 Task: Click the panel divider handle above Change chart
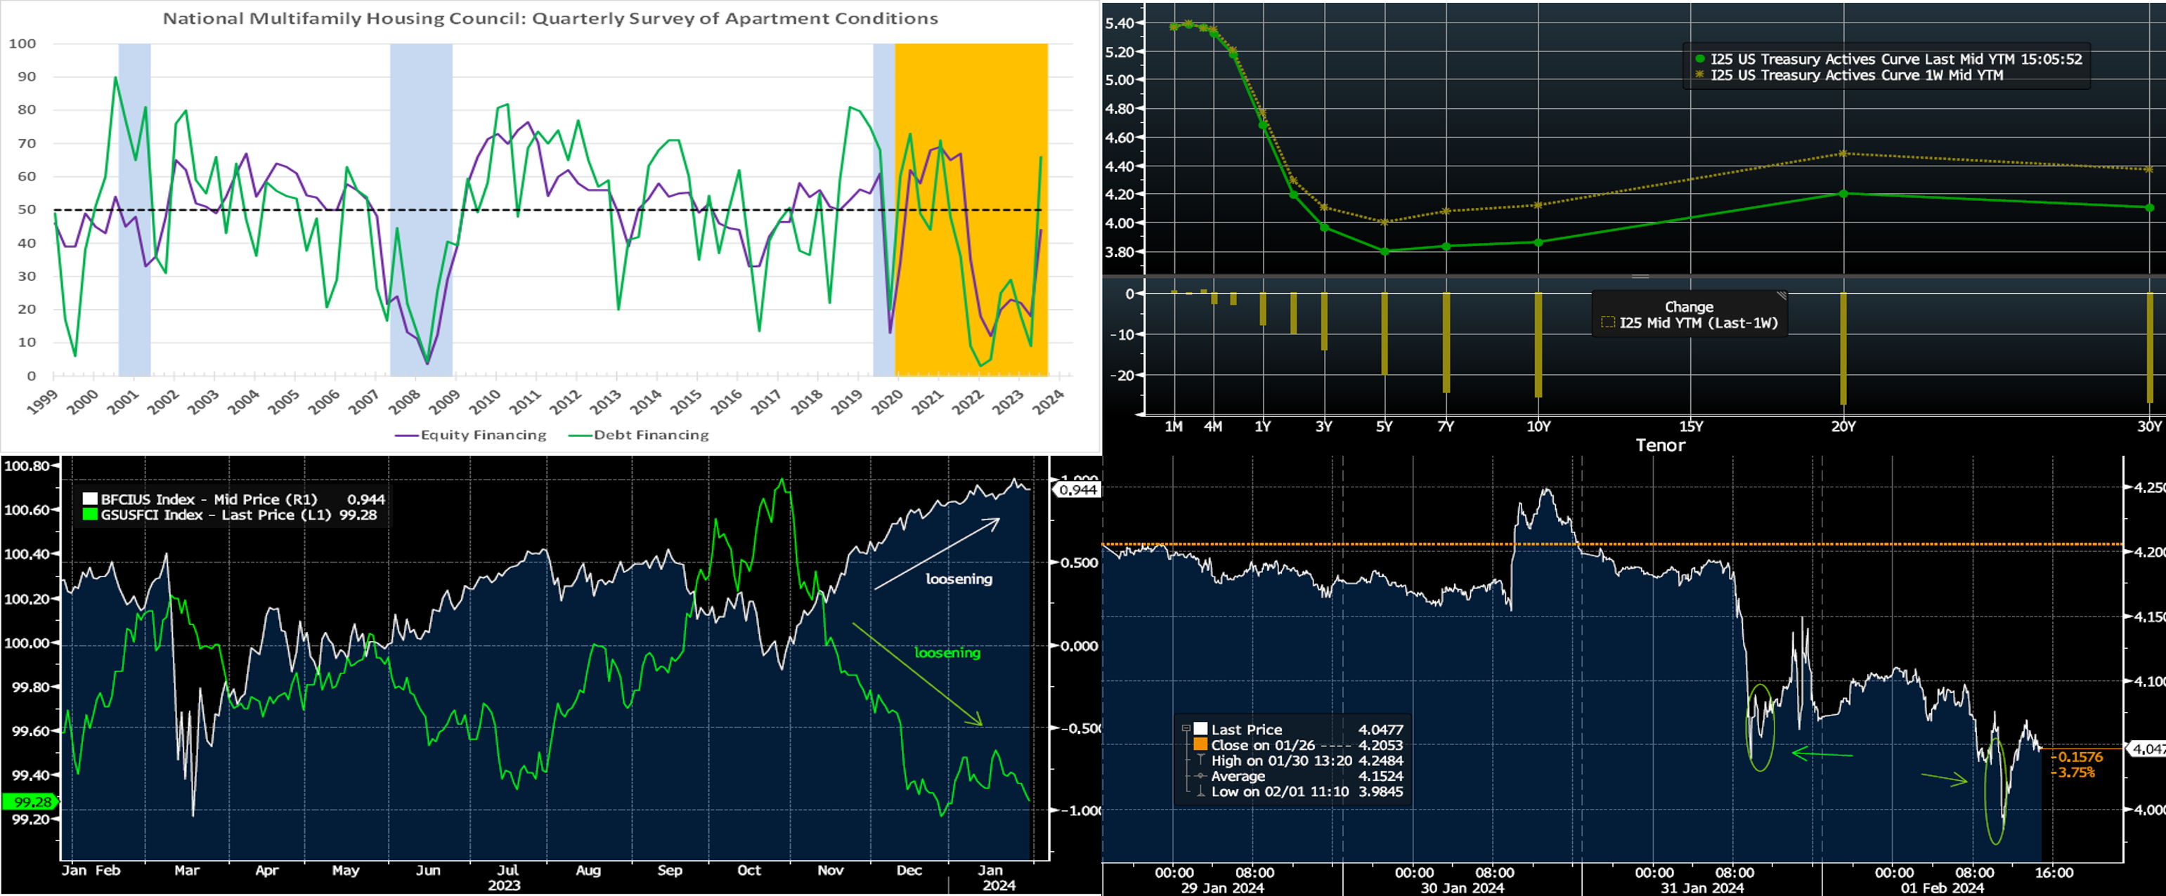pos(1640,276)
